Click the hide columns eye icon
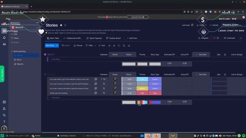 [x=114, y=46]
